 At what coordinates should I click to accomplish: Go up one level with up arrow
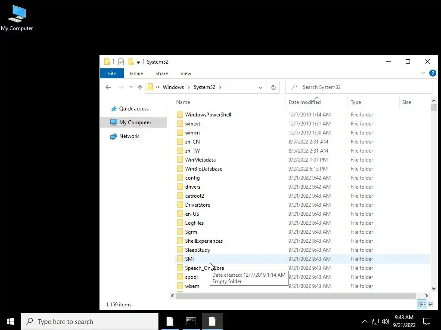pyautogui.click(x=140, y=87)
